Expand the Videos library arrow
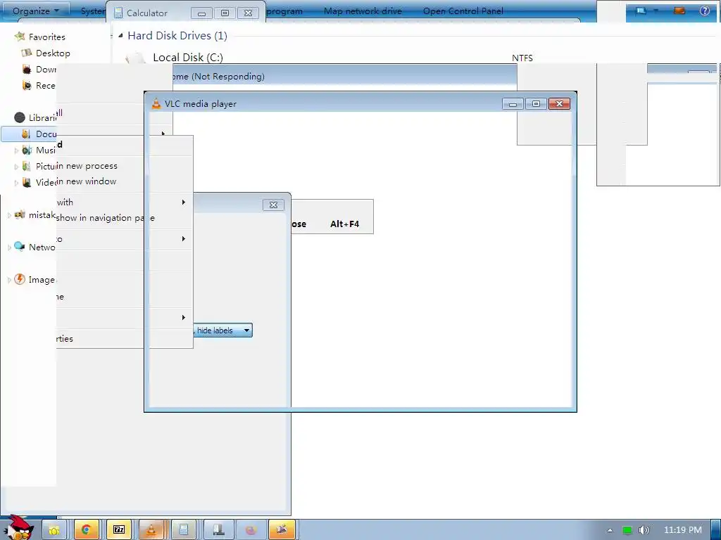 tap(16, 183)
